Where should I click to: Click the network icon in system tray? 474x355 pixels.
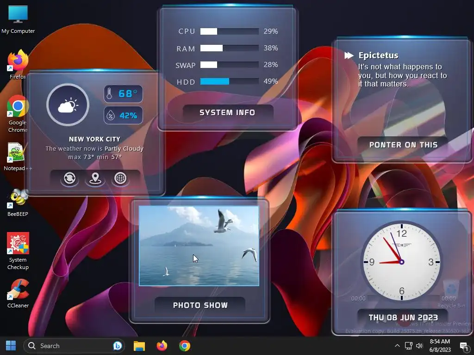point(409,346)
